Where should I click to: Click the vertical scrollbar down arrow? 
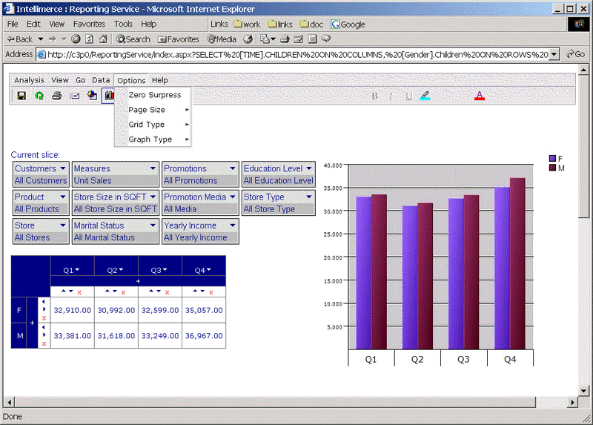click(583, 391)
